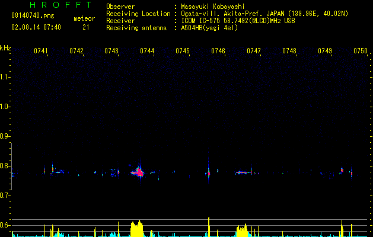Click the 0746 time axis marker
This screenshot has width=373, height=237.
[218, 50]
